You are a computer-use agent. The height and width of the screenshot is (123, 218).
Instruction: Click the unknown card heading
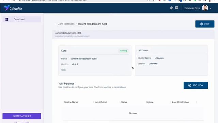click(x=143, y=50)
